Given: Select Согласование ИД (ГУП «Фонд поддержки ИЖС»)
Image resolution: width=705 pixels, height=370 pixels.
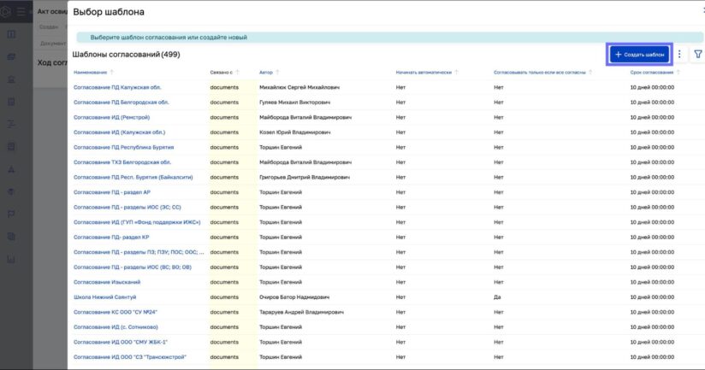Looking at the screenshot, I should [137, 222].
